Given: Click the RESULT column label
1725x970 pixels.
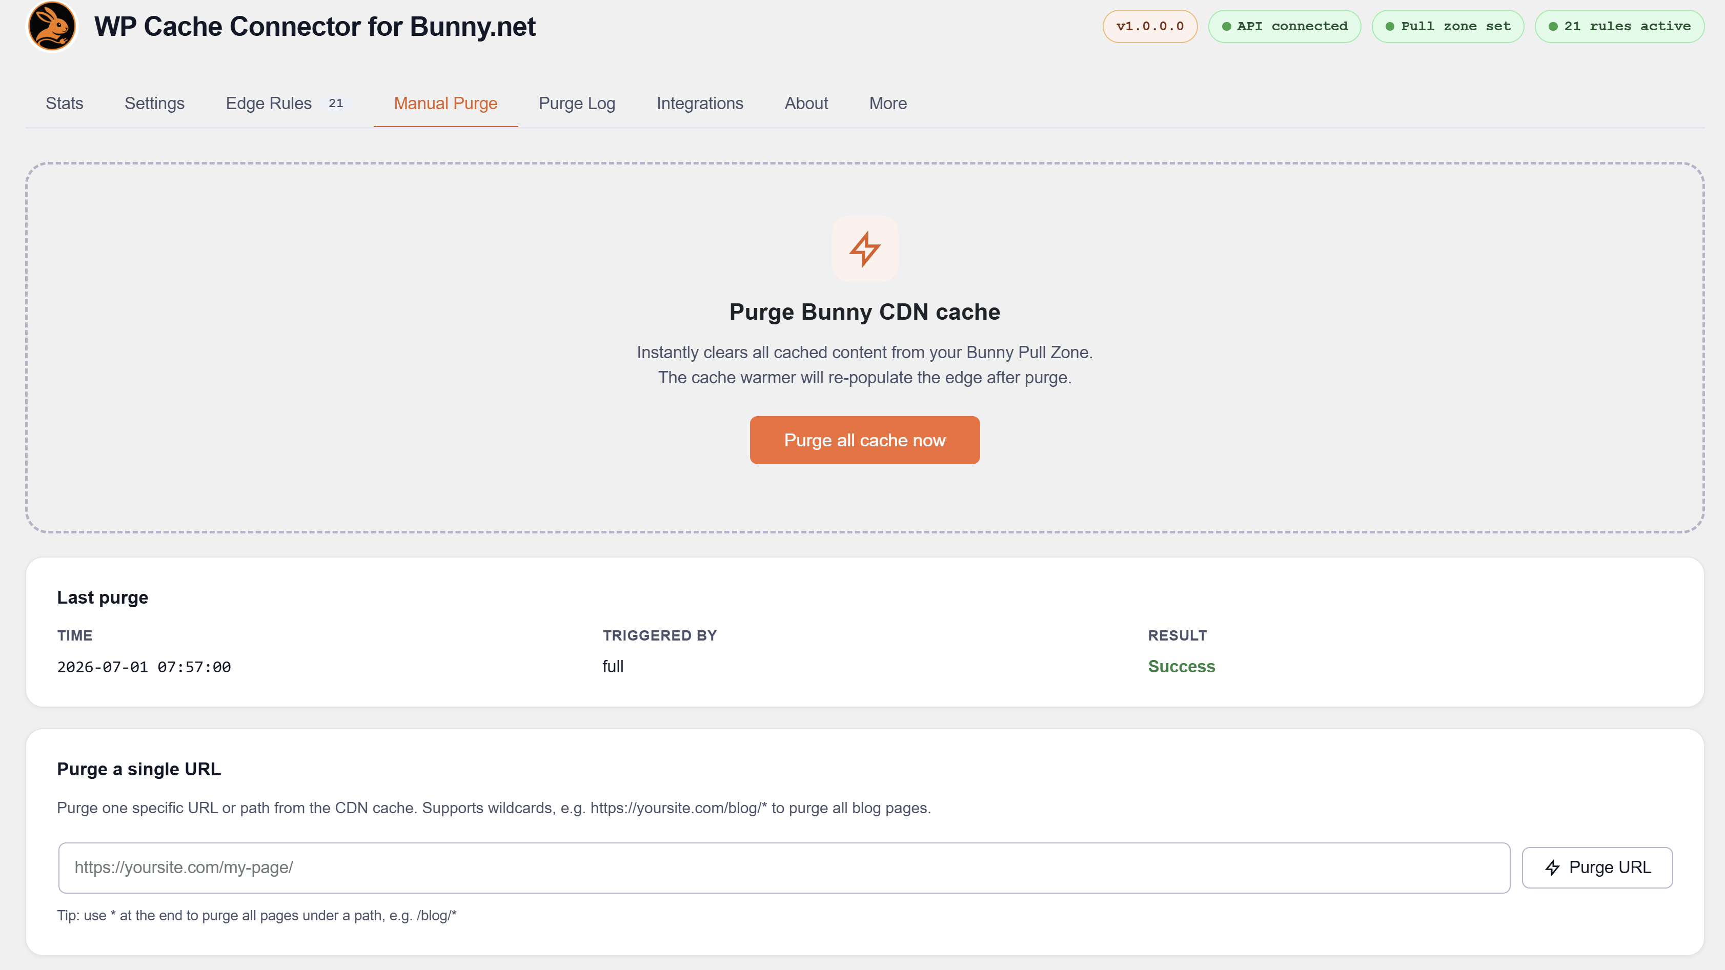Looking at the screenshot, I should point(1177,635).
